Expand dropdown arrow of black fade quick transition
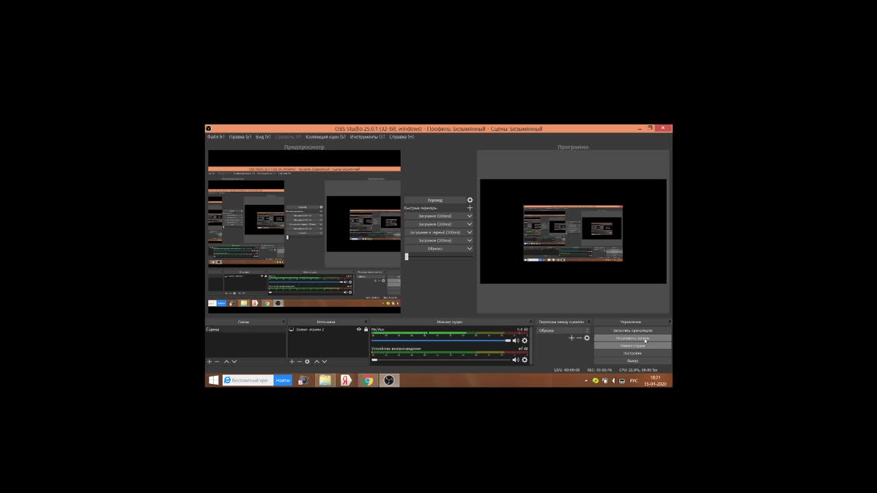Image resolution: width=877 pixels, height=493 pixels. (469, 232)
